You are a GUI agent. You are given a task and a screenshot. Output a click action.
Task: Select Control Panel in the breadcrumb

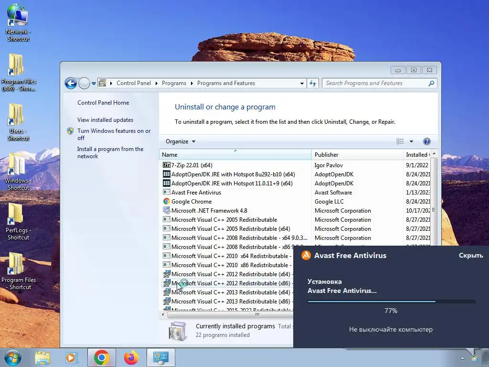[134, 83]
